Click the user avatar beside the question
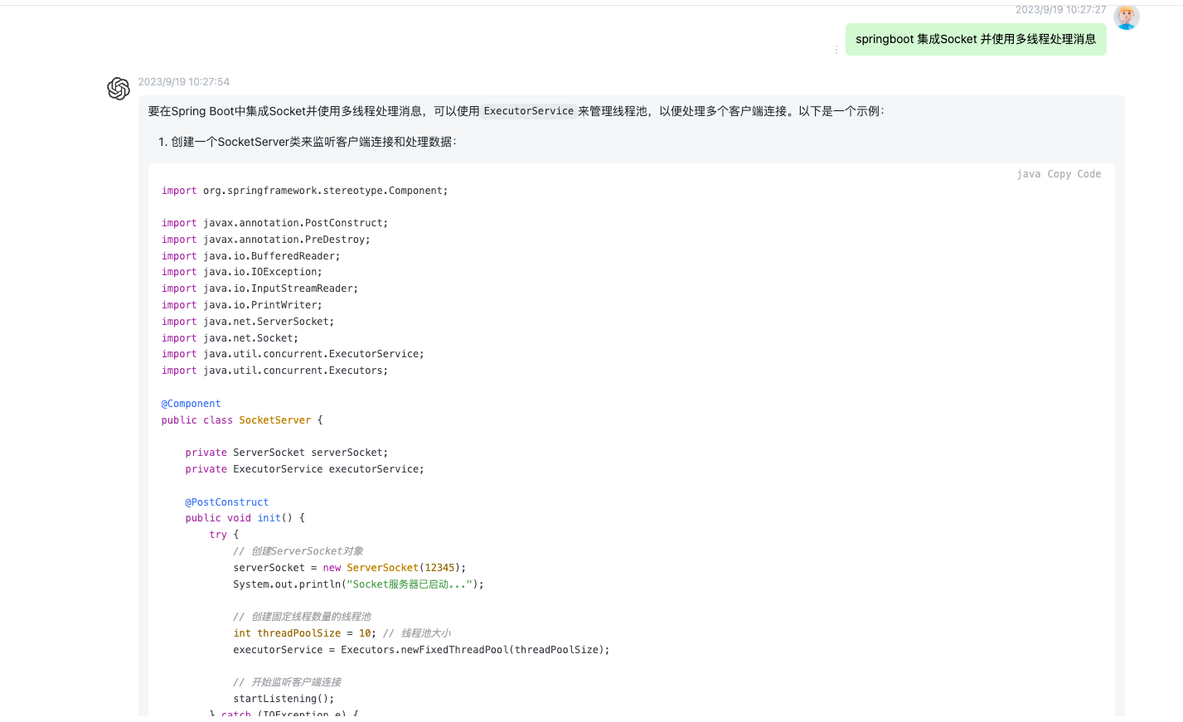Image resolution: width=1183 pixels, height=722 pixels. pyautogui.click(x=1126, y=17)
